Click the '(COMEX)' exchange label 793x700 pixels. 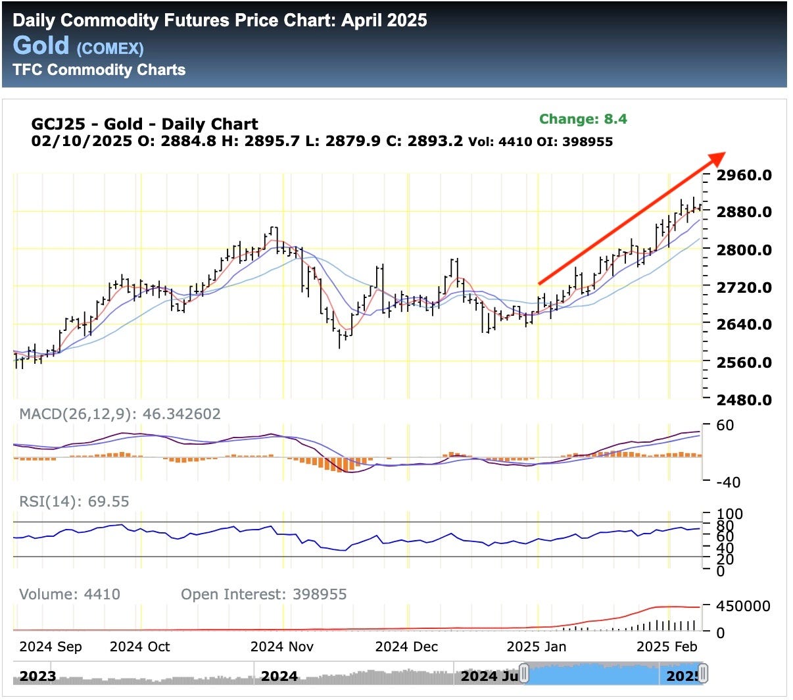(110, 48)
